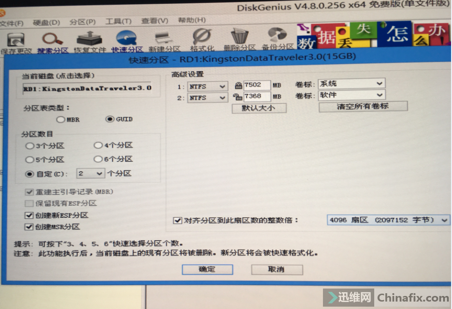This screenshot has height=309, width=452.
Task: Click the 确定 button to confirm partitioning
Action: click(x=207, y=269)
